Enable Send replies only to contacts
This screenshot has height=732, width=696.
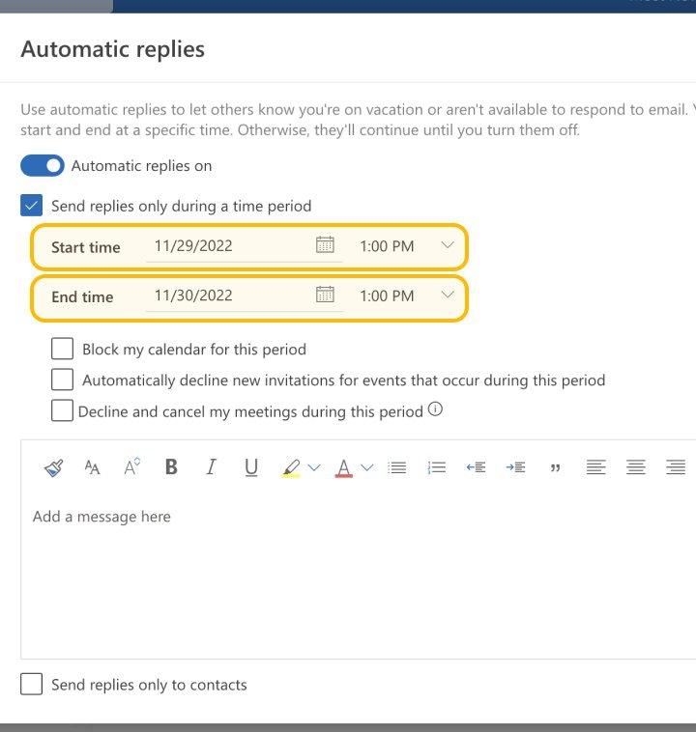tap(31, 684)
